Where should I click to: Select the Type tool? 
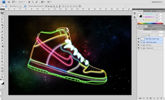(x=2, y=59)
